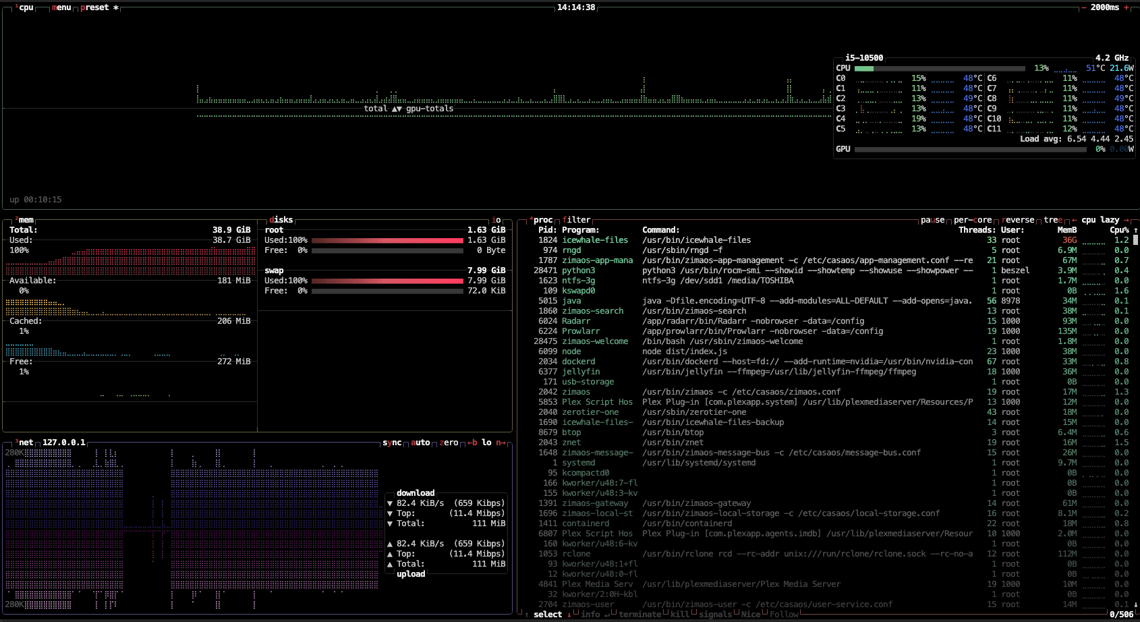Increase update interval with plus beside 2000ms
The width and height of the screenshot is (1140, 622).
point(1126,7)
